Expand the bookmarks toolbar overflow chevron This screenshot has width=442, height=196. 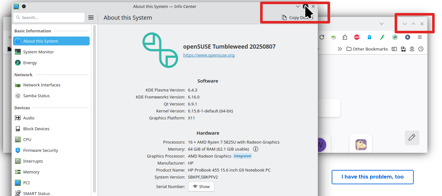(340, 49)
